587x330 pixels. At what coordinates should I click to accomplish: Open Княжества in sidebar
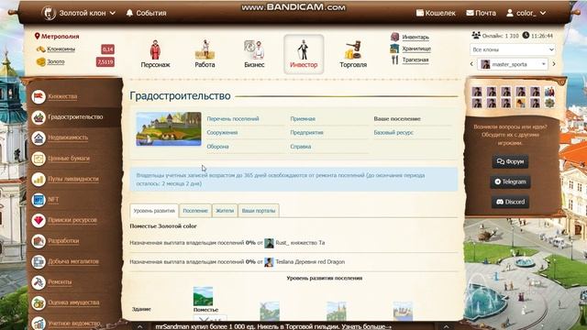tap(62, 96)
